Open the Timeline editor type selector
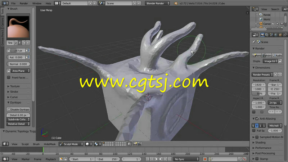Viewport: 288px width, 162px height. (5, 159)
